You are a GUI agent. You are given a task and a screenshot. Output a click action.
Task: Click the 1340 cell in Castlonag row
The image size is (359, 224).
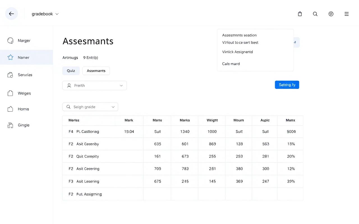click(185, 132)
